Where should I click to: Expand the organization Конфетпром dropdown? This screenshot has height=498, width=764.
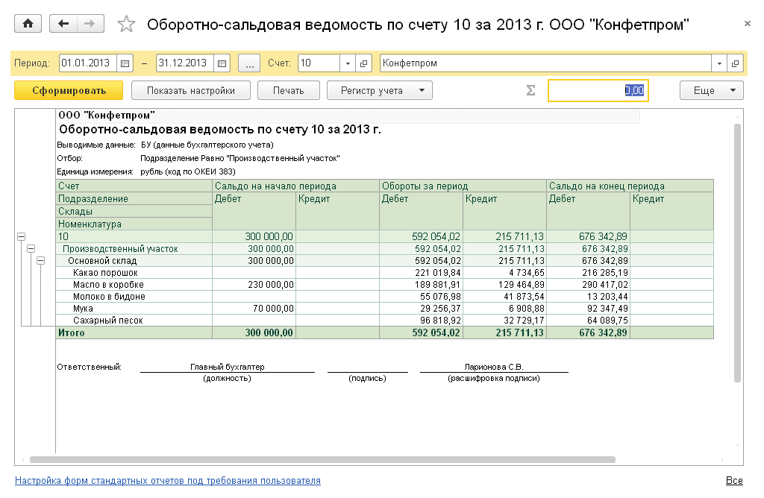719,63
